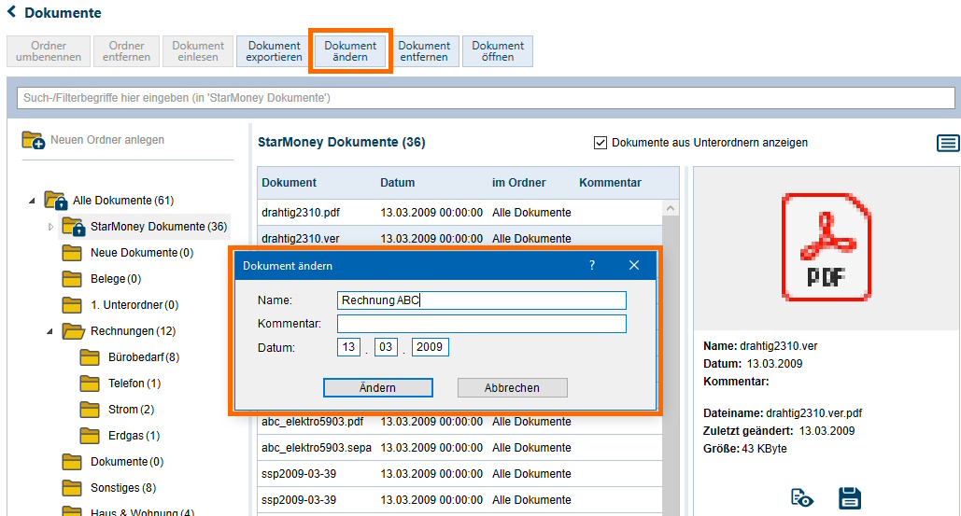The image size is (961, 516).
Task: Collapse the Alle Dokumente tree node
Action: tap(32, 201)
